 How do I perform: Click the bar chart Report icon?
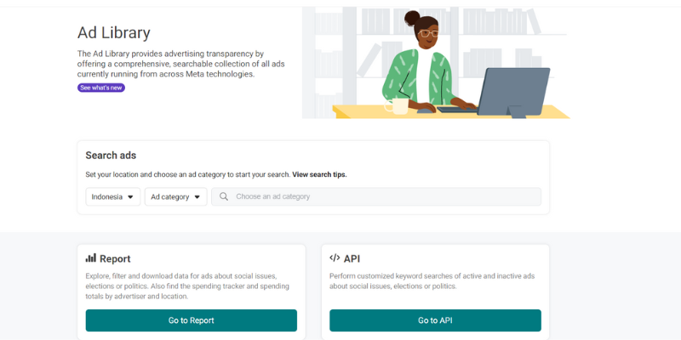pyautogui.click(x=91, y=258)
